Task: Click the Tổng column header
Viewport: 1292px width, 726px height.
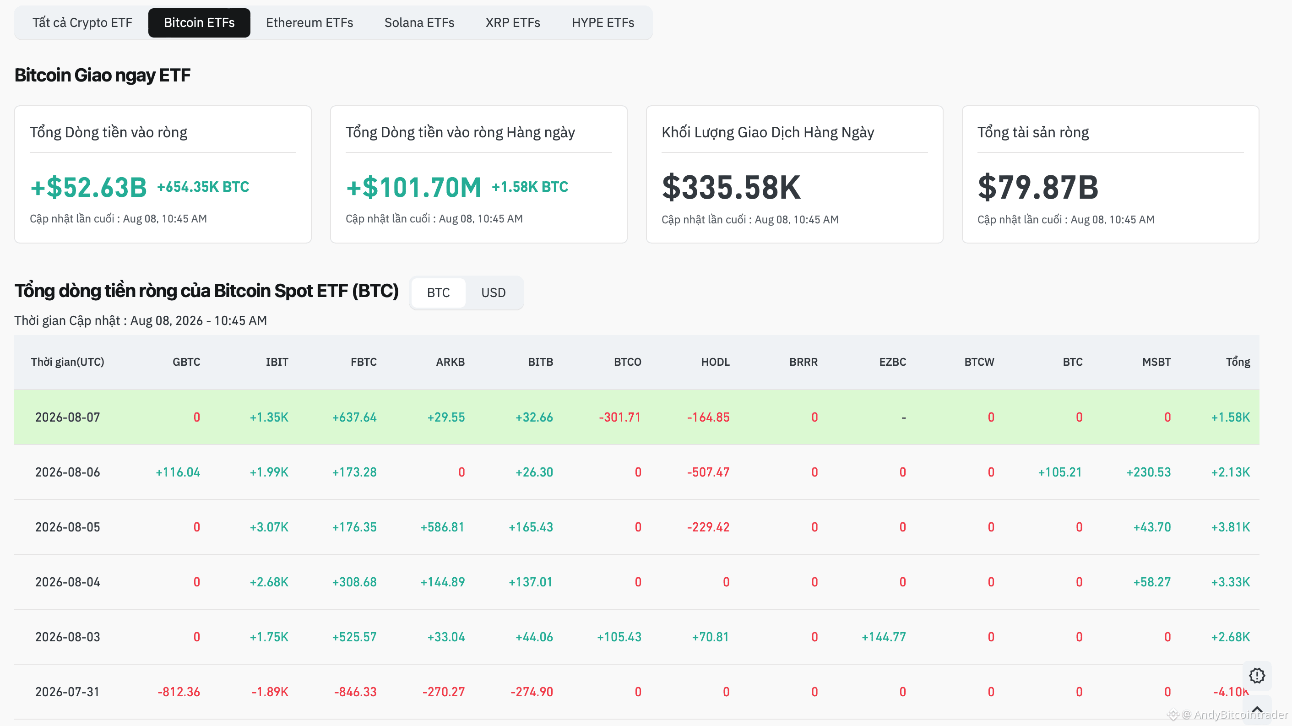Action: click(1238, 362)
